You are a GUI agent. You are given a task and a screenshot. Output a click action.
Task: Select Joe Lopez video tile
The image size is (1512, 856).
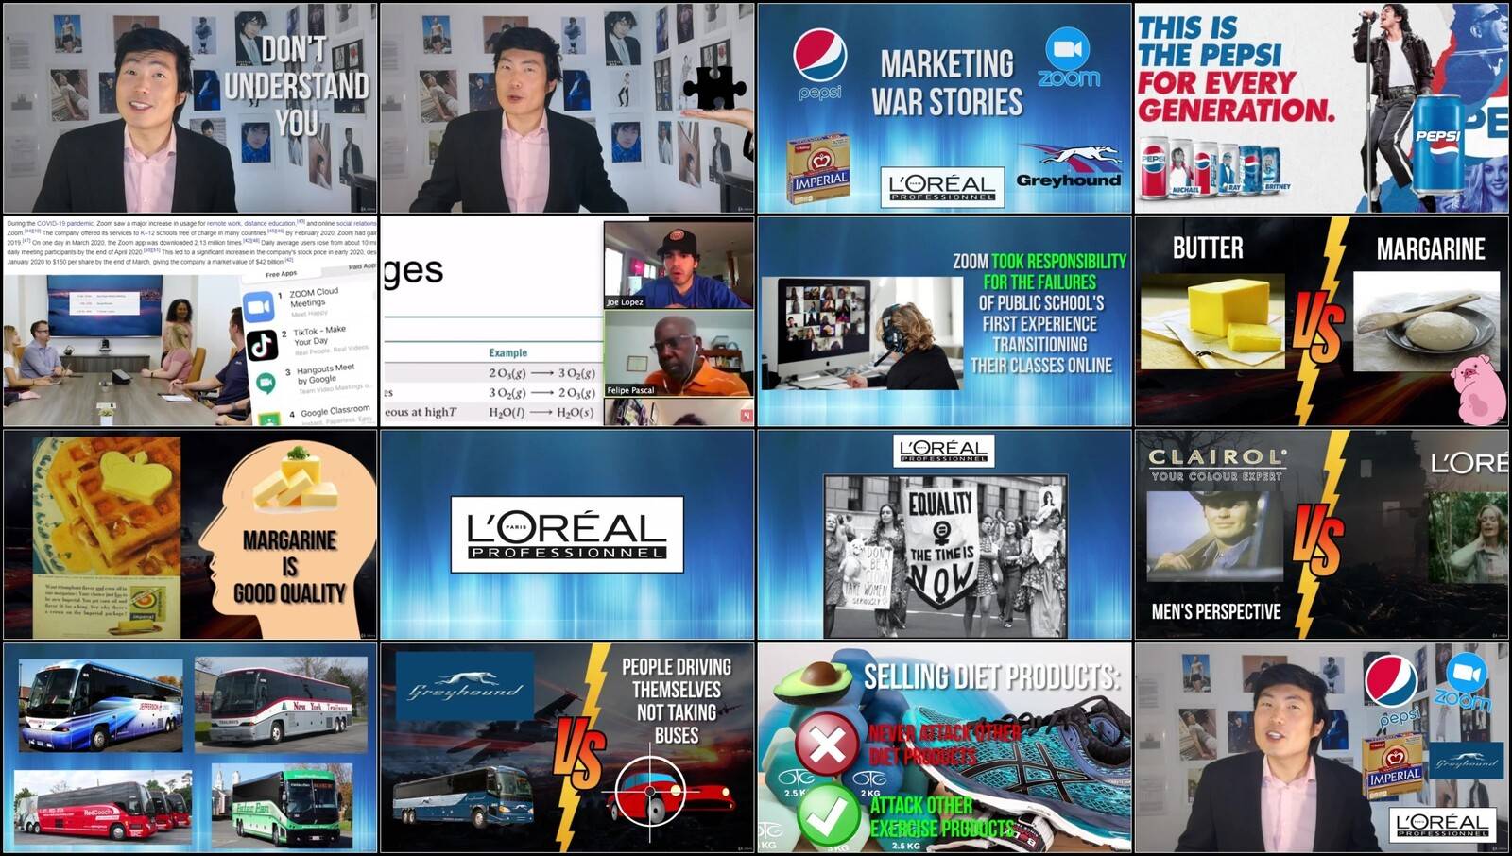click(x=679, y=265)
